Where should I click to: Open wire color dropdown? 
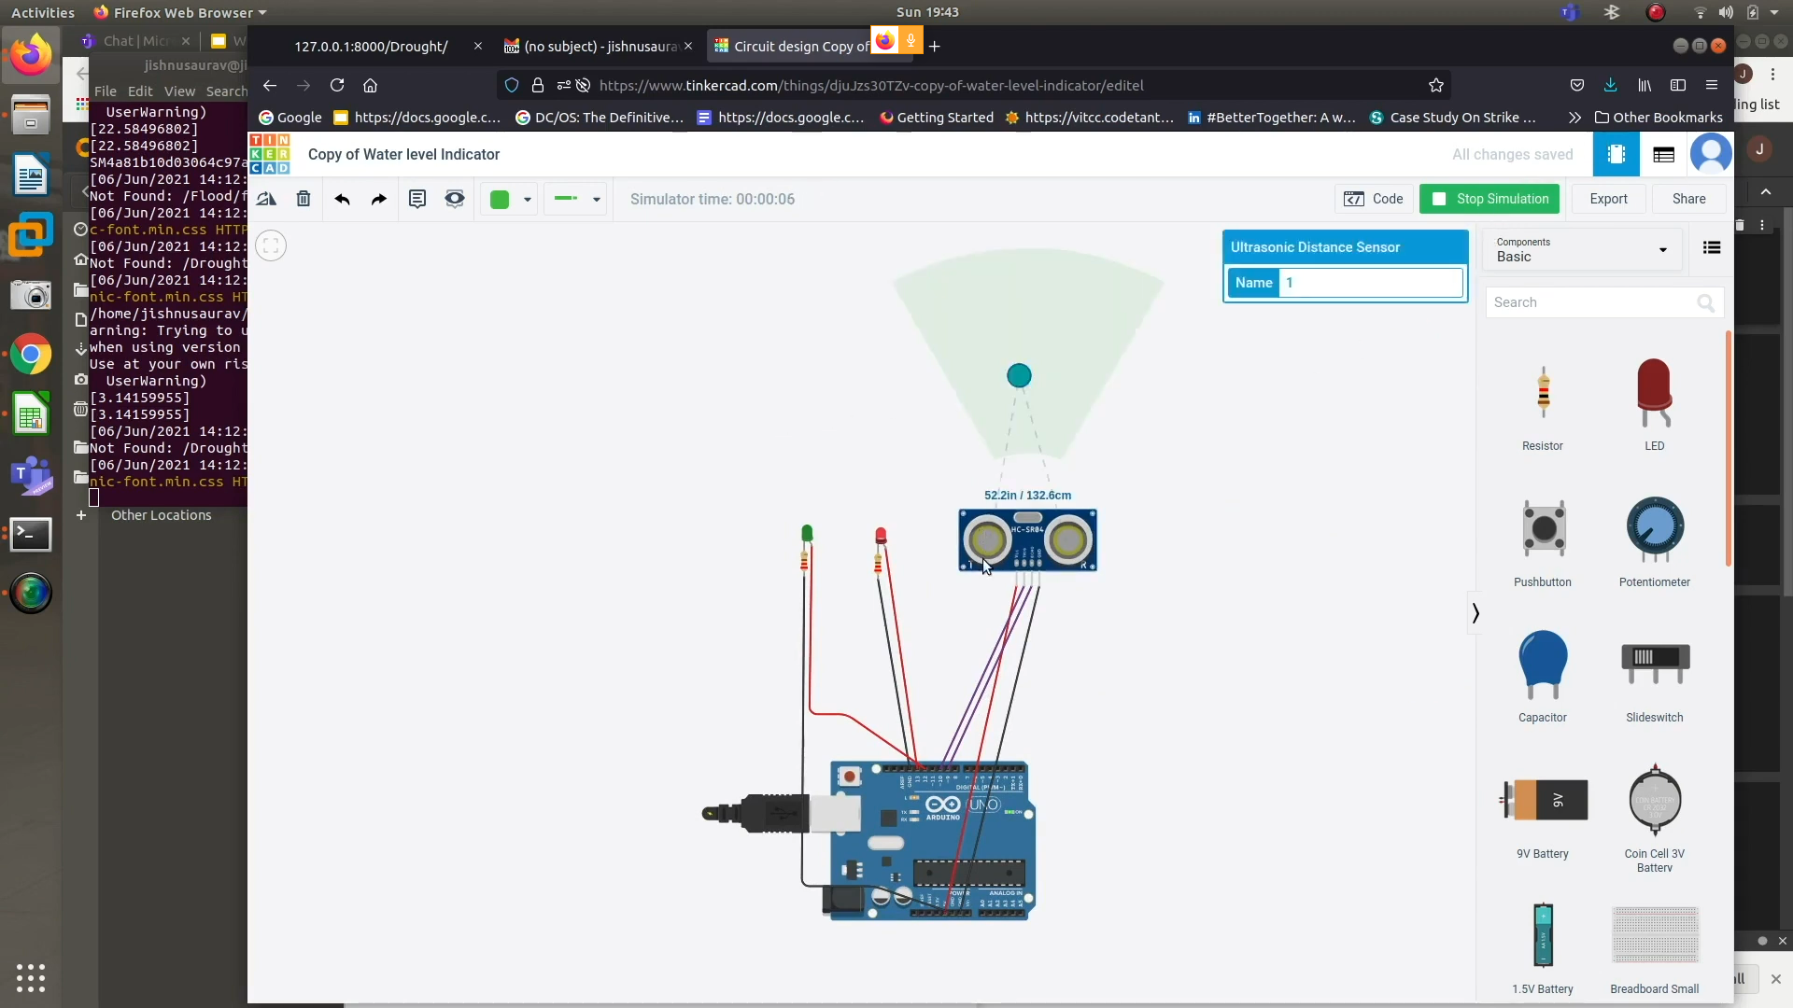tap(528, 199)
